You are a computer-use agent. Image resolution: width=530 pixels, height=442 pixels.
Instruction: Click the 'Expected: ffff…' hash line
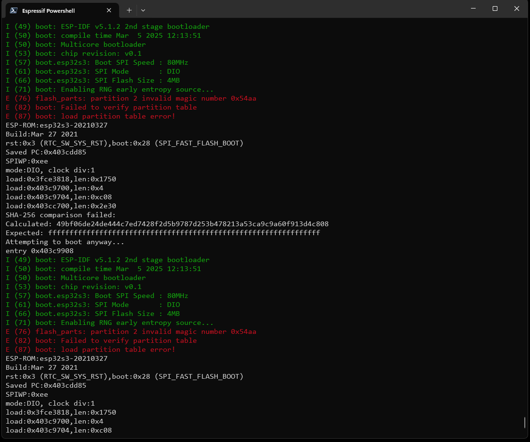[x=162, y=233]
